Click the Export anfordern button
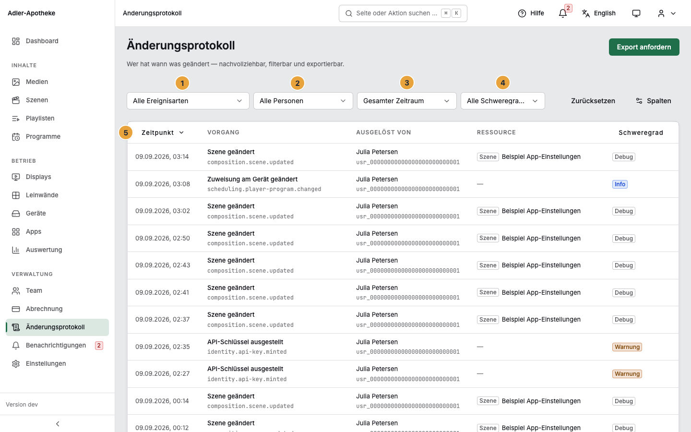 point(644,47)
